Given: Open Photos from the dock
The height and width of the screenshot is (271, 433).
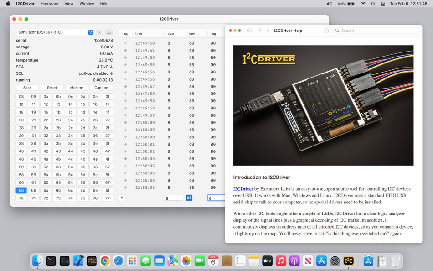Looking at the screenshot, I should 186,261.
